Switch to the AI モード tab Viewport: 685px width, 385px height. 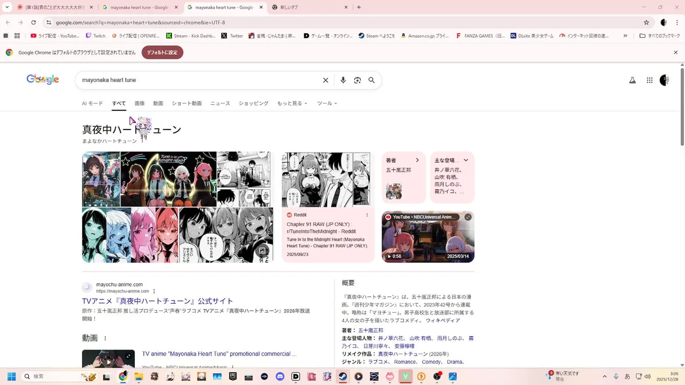click(x=92, y=103)
